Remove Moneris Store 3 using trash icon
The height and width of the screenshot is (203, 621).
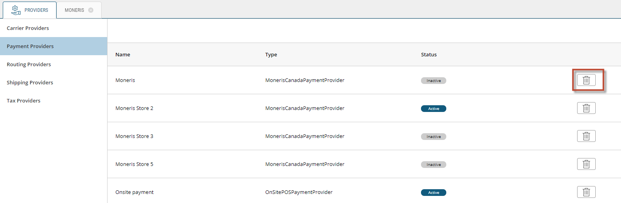[586, 136]
